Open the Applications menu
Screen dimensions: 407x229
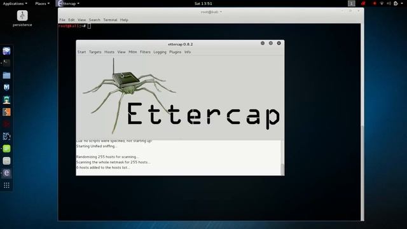(x=15, y=3)
